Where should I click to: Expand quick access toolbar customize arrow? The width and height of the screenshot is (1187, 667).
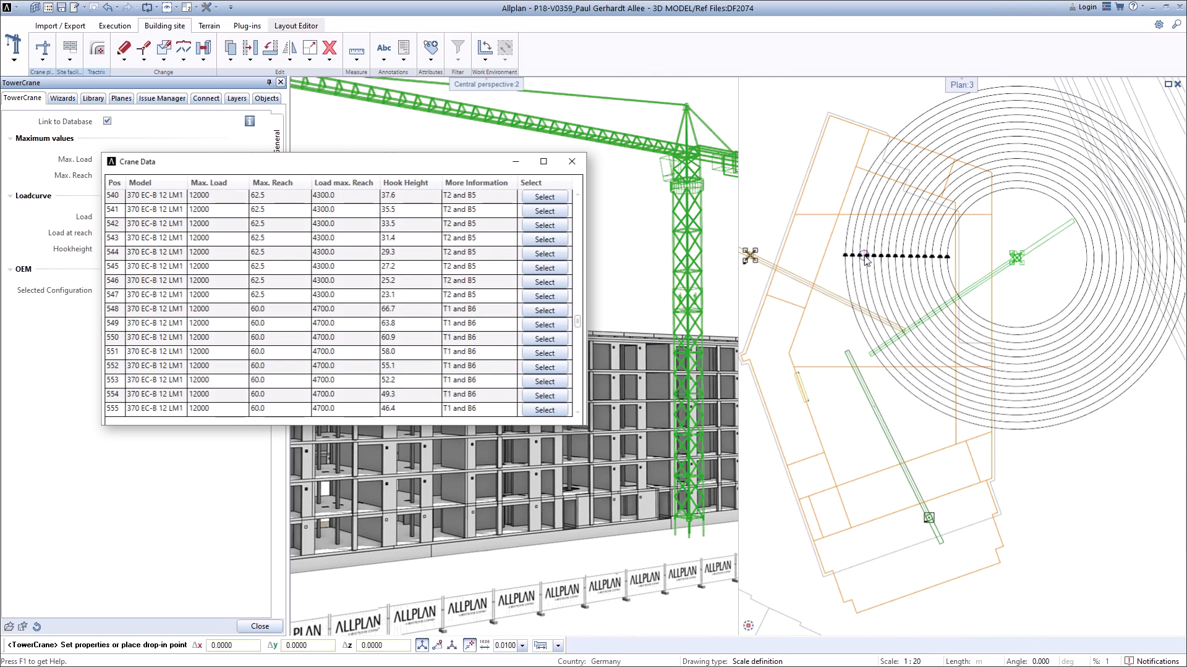point(231,7)
